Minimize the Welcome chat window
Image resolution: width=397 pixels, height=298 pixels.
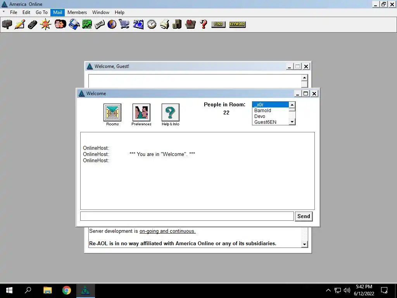point(297,94)
